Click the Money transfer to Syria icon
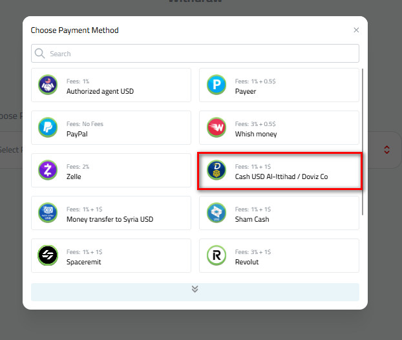 [x=48, y=213]
